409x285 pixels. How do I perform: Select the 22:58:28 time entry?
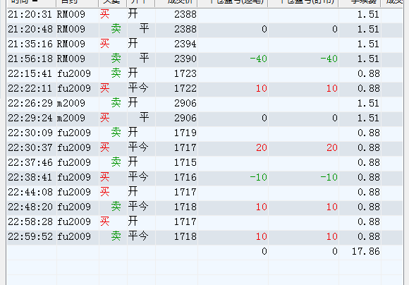pyautogui.click(x=30, y=222)
